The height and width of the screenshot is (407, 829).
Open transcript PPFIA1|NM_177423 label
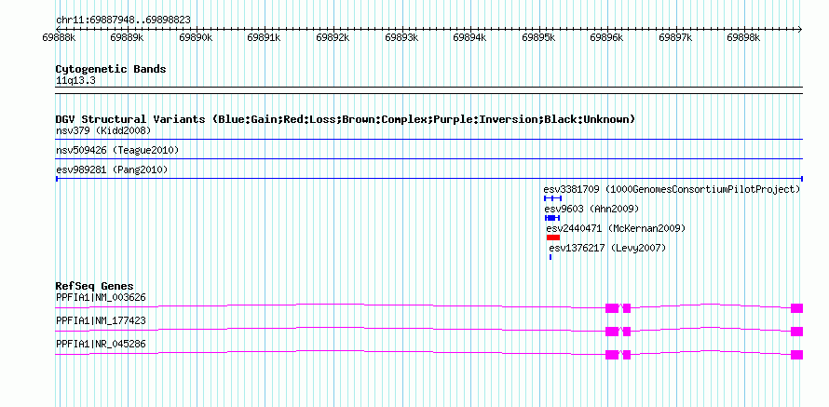pos(101,320)
